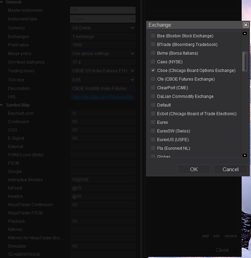Check EurexSW (Swiss) checkbox
This screenshot has height=258, width=251.
pyautogui.click(x=153, y=131)
